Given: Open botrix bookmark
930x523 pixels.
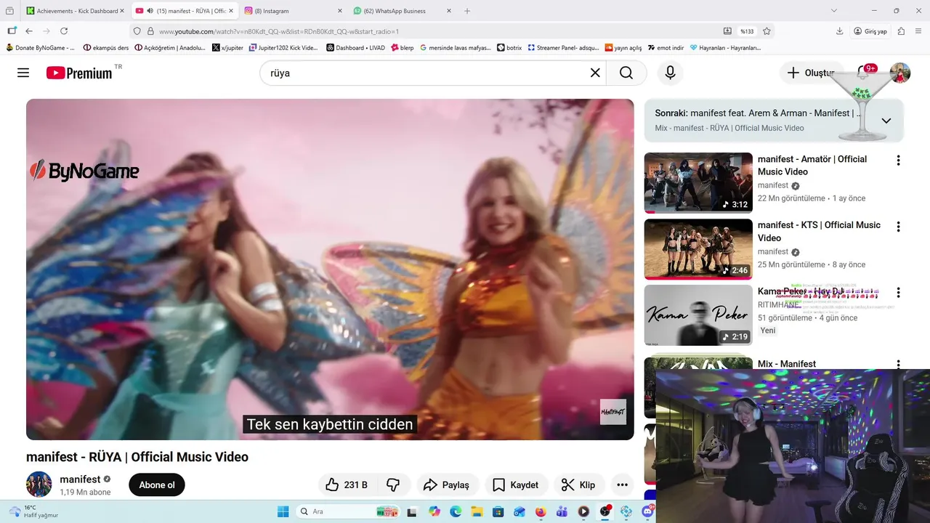Looking at the screenshot, I should click(x=509, y=48).
